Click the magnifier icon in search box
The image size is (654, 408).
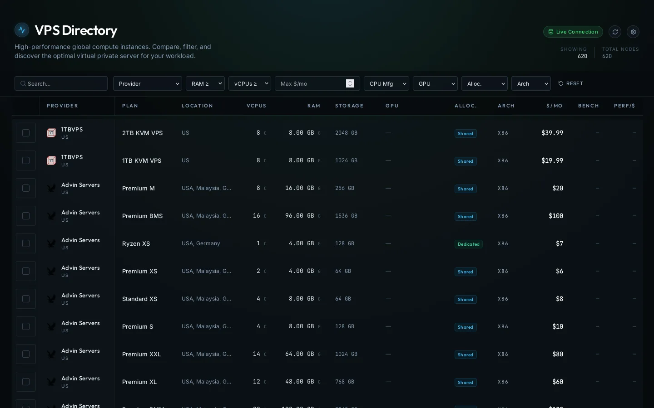pyautogui.click(x=23, y=83)
